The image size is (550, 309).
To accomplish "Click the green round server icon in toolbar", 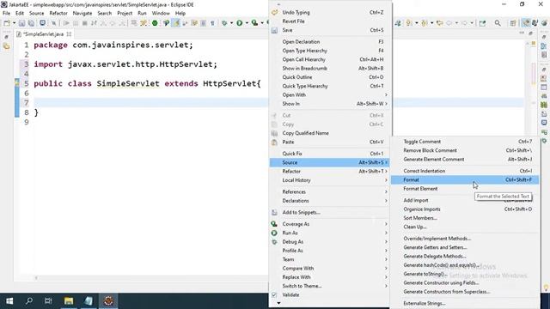I will (x=155, y=23).
